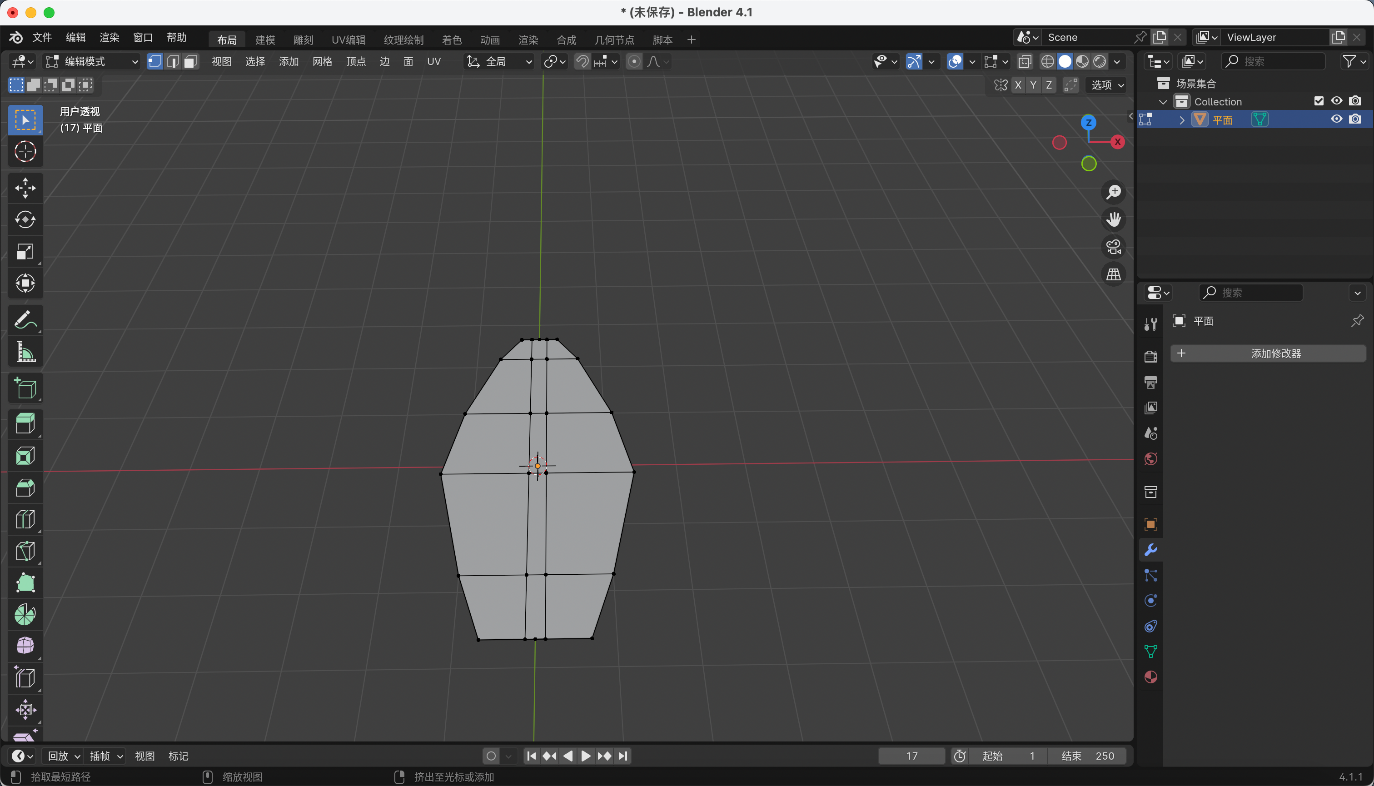Viewport: 1374px width, 786px height.
Task: Select the Measure tool
Action: click(x=25, y=352)
